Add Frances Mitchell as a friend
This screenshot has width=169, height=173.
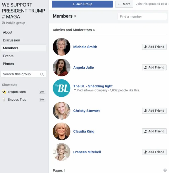click(154, 152)
